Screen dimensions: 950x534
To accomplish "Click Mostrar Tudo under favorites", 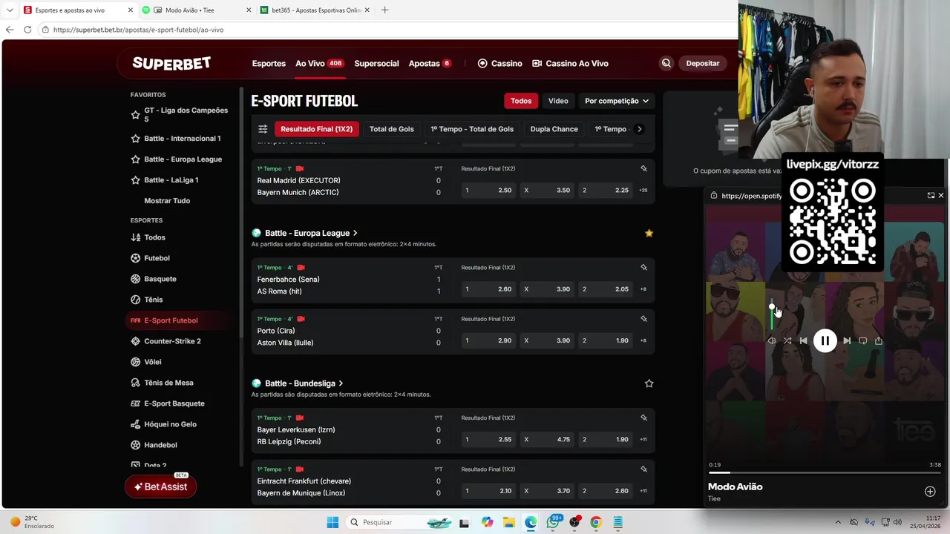I will click(x=167, y=201).
